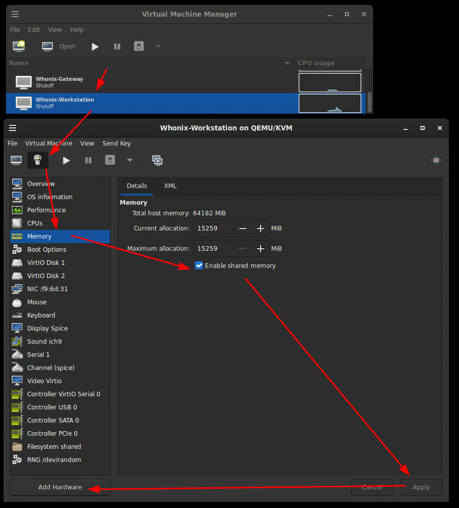The image size is (459, 508).
Task: Click the shut down icon in Whonix-Workstation toolbar
Action: pyautogui.click(x=110, y=160)
